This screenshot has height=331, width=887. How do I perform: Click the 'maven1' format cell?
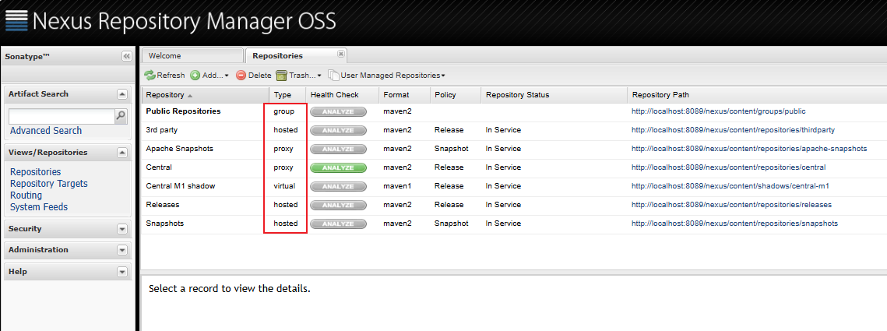click(x=398, y=186)
